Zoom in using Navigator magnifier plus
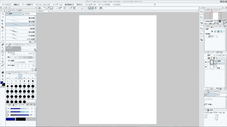The image size is (227, 127). (x=217, y=21)
